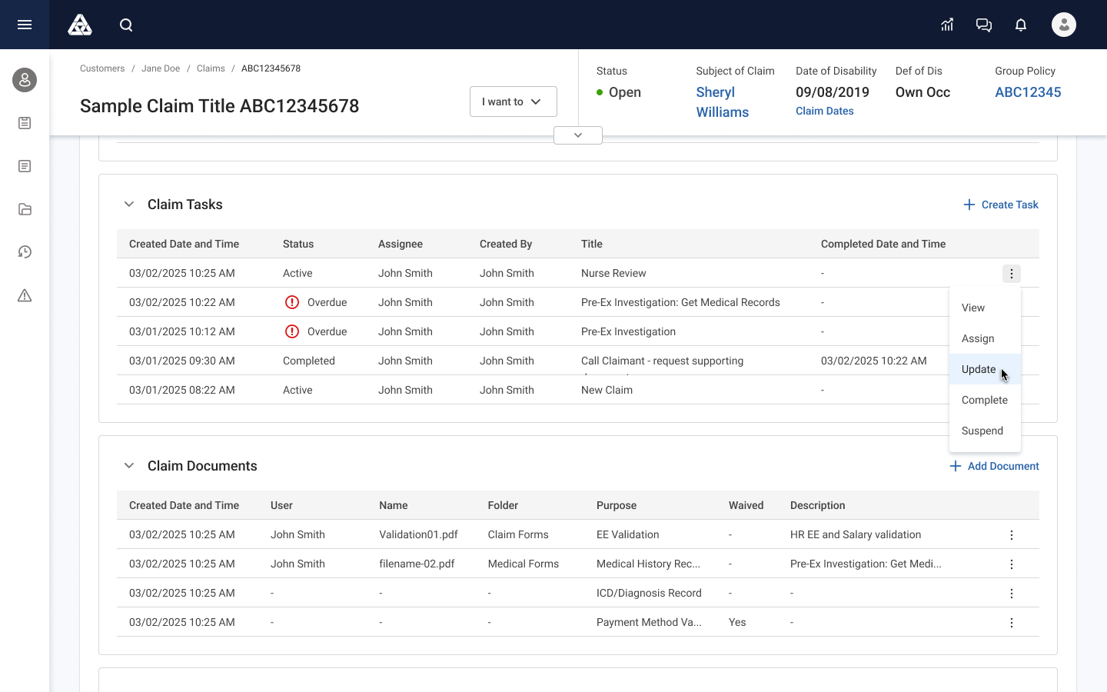
Task: Open the hamburger navigation menu
Action: pyautogui.click(x=25, y=25)
